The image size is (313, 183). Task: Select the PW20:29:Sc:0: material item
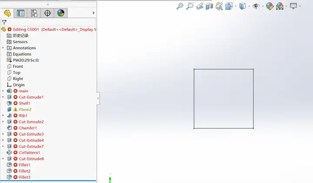pos(26,60)
